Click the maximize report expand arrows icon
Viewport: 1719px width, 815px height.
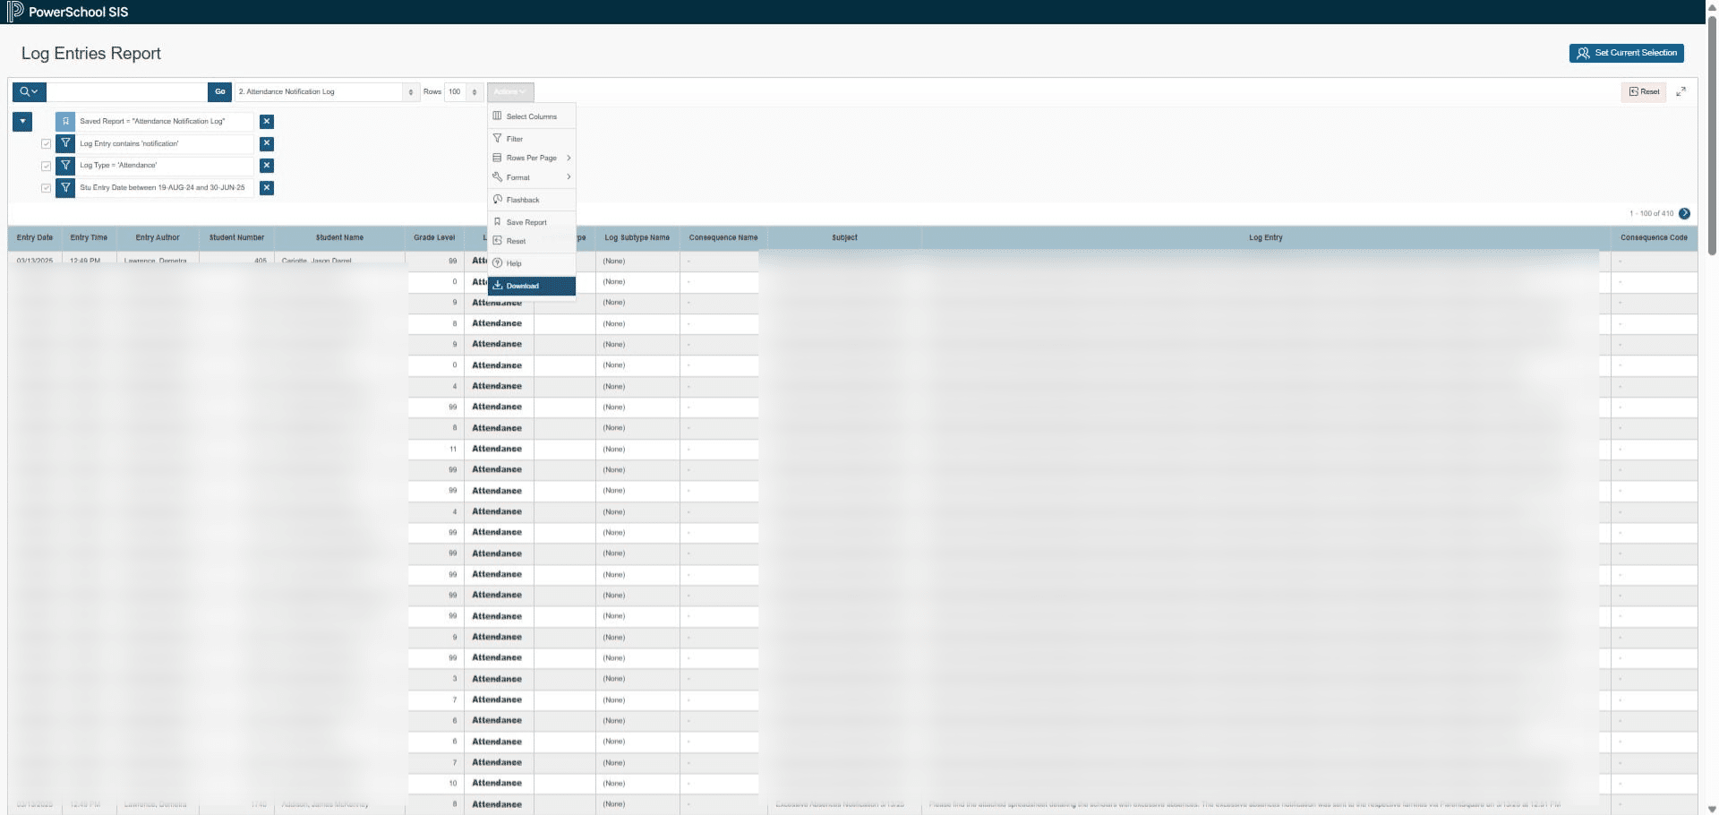[x=1681, y=91]
